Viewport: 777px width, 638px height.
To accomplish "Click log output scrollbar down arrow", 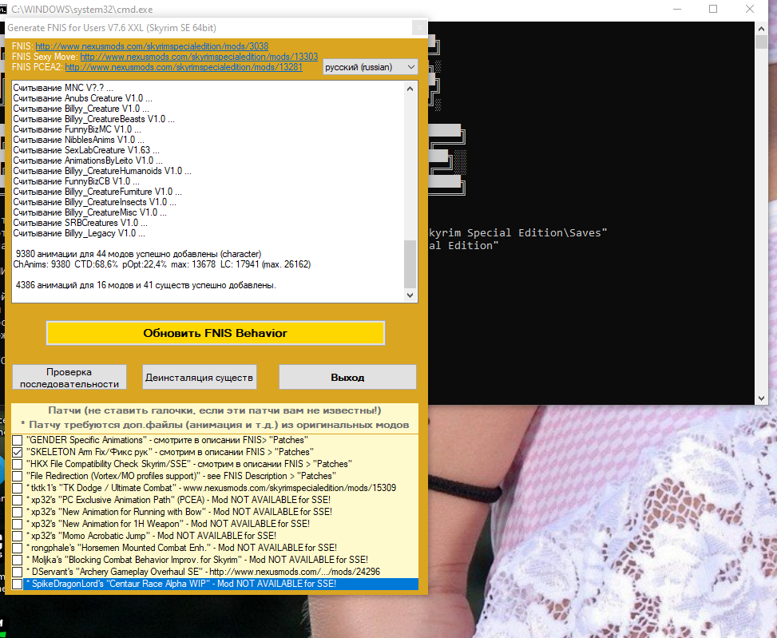I will pyautogui.click(x=410, y=295).
